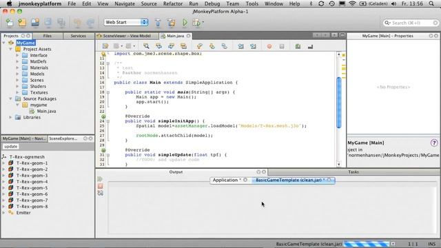This screenshot has width=441, height=248.
Task: Open the Navigate menu
Action: (x=125, y=3)
